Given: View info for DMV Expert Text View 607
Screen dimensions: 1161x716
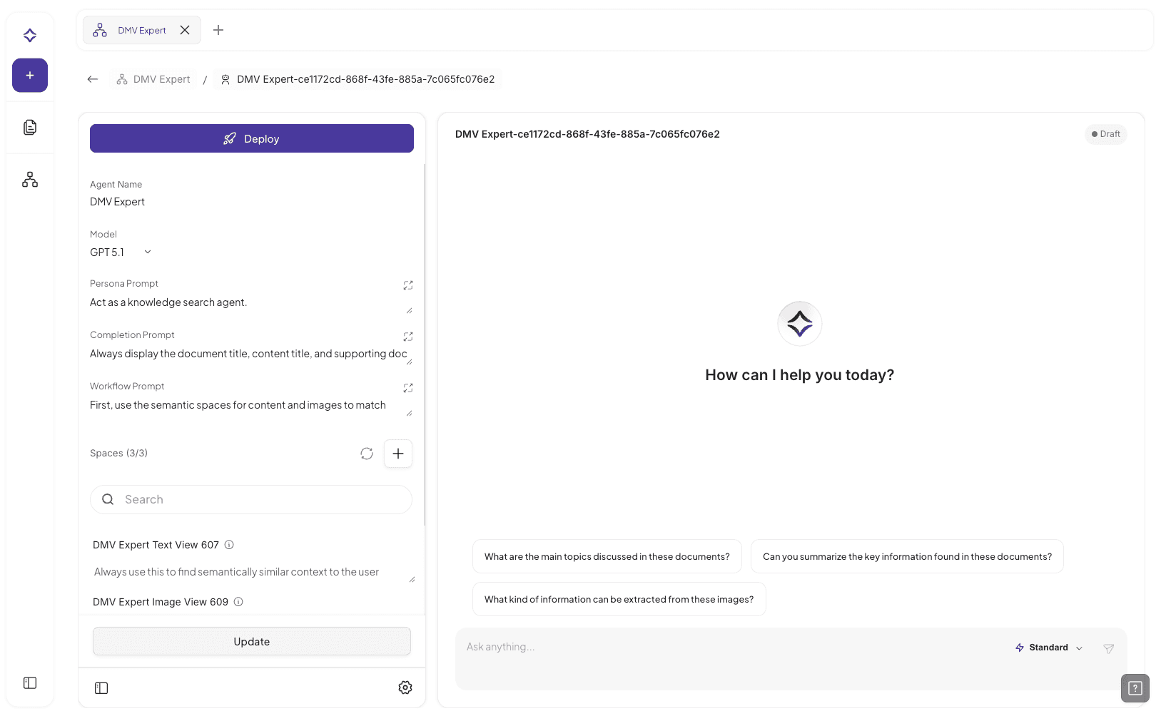Looking at the screenshot, I should click(x=228, y=544).
